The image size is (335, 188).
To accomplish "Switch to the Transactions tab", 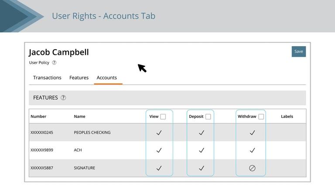I will (x=47, y=77).
